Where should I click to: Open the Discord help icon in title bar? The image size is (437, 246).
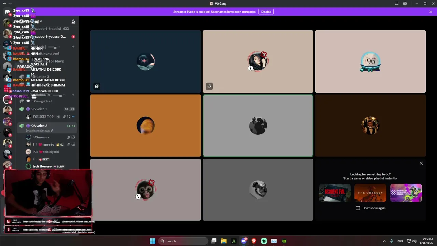(405, 4)
